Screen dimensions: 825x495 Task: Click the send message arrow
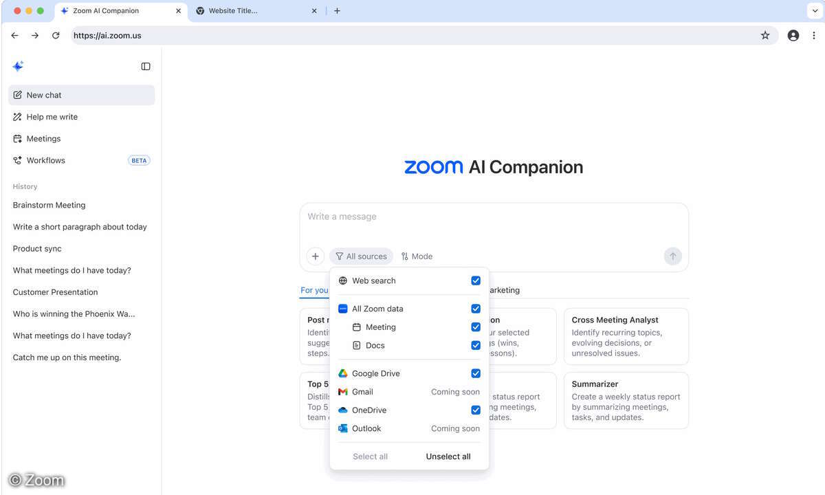[672, 256]
